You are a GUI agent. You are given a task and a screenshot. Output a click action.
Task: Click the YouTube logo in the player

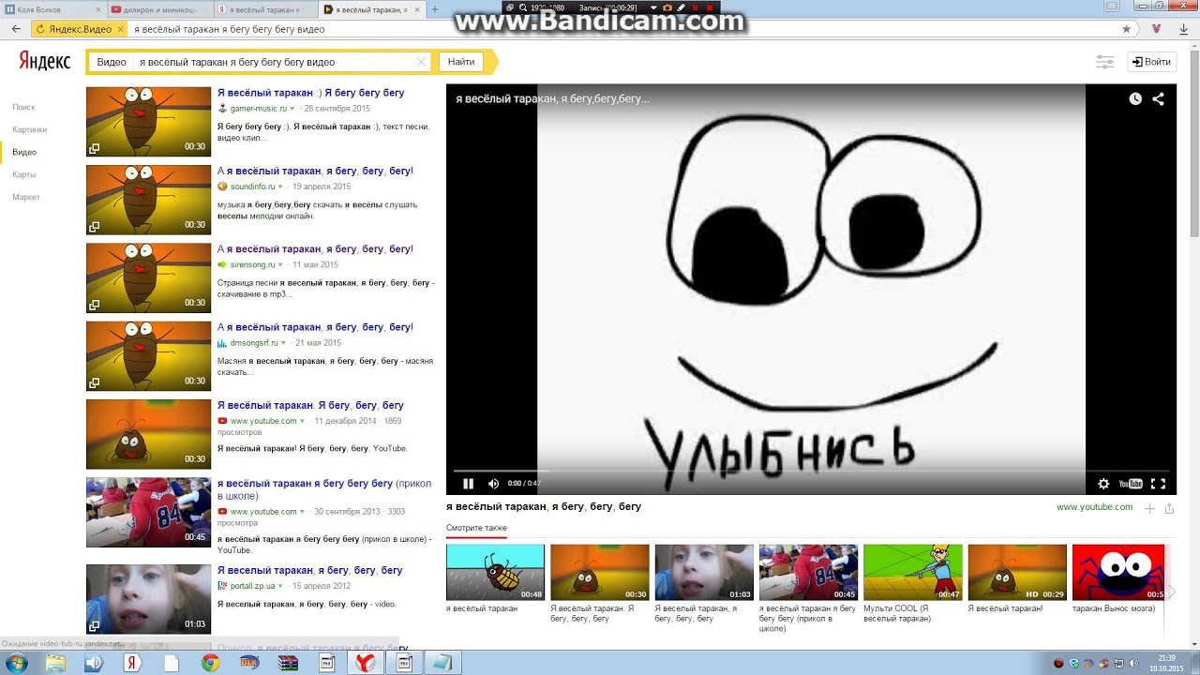[x=1131, y=484]
